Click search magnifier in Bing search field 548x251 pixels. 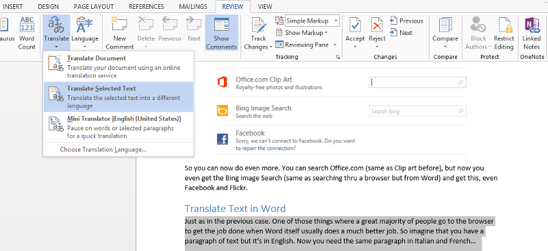click(461, 111)
